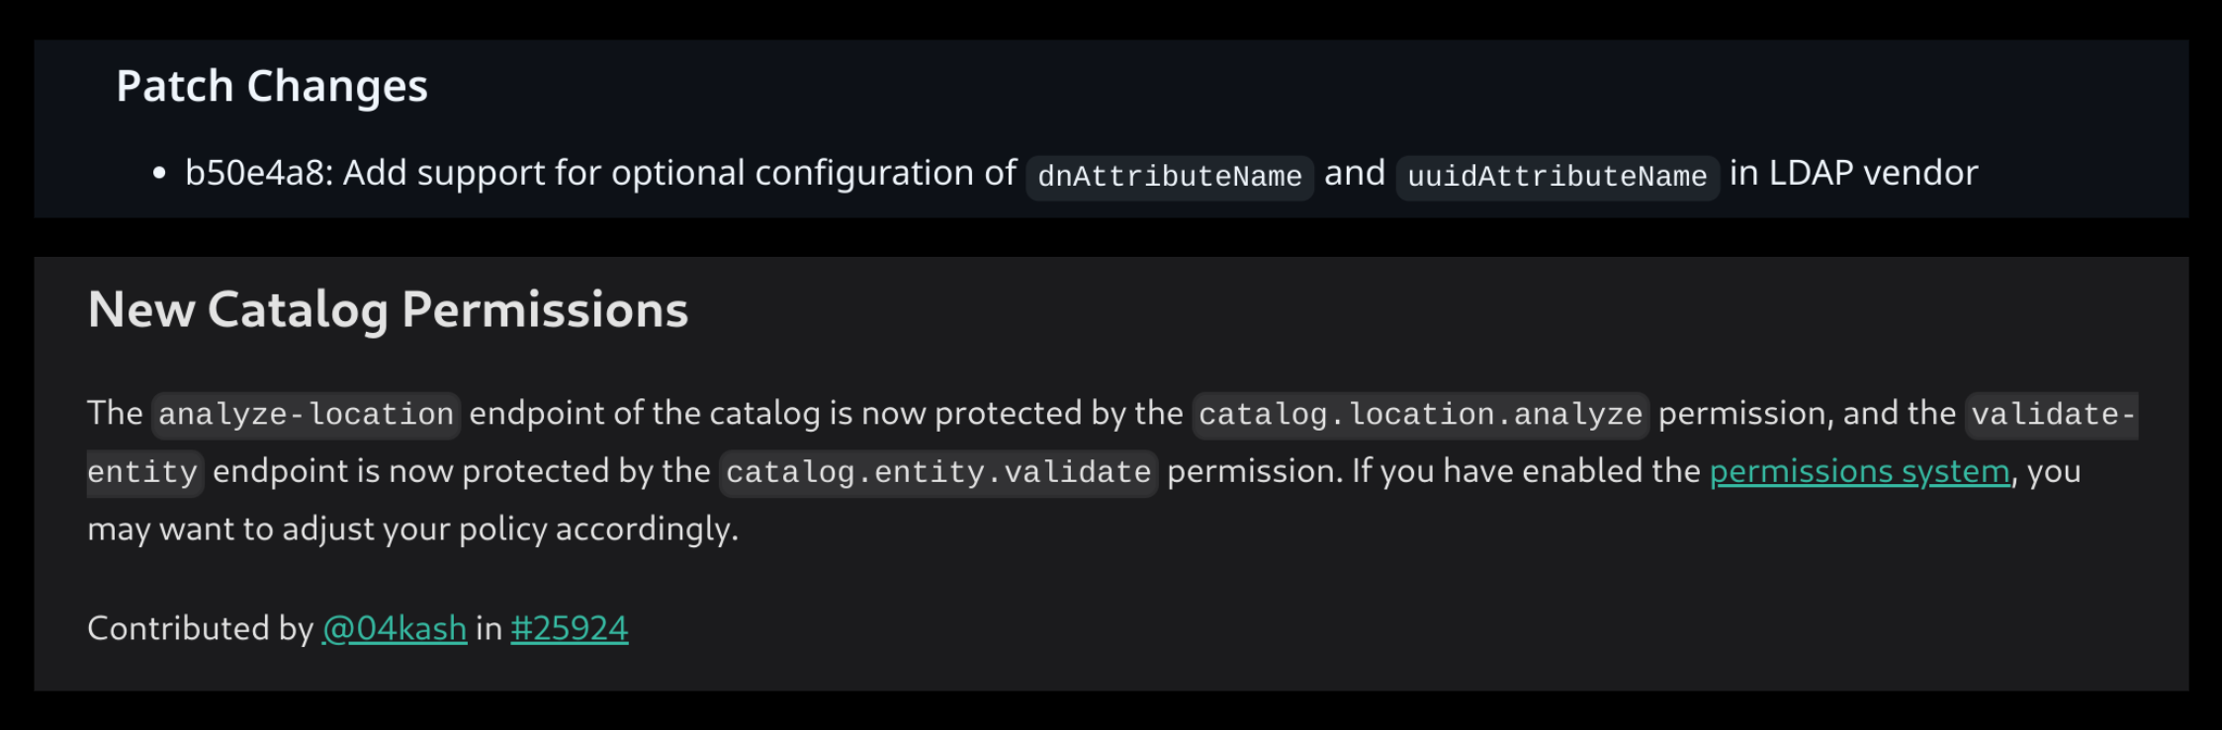Screen dimensions: 2222x730
Task: Open contributor @04kash profile link
Action: [x=395, y=629]
